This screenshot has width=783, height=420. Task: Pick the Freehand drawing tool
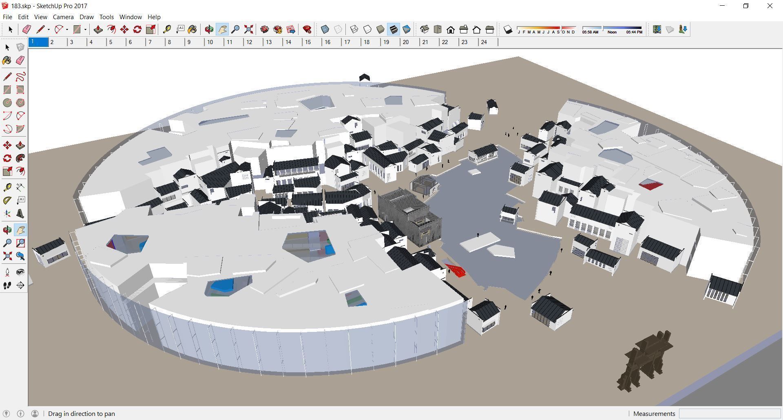(20, 77)
